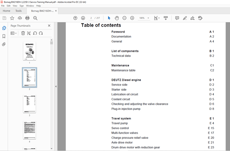Click the Plug-in injection pump entry

[126, 109]
